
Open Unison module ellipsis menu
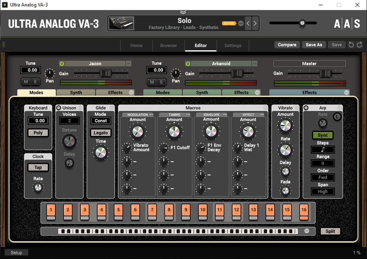tap(80, 108)
